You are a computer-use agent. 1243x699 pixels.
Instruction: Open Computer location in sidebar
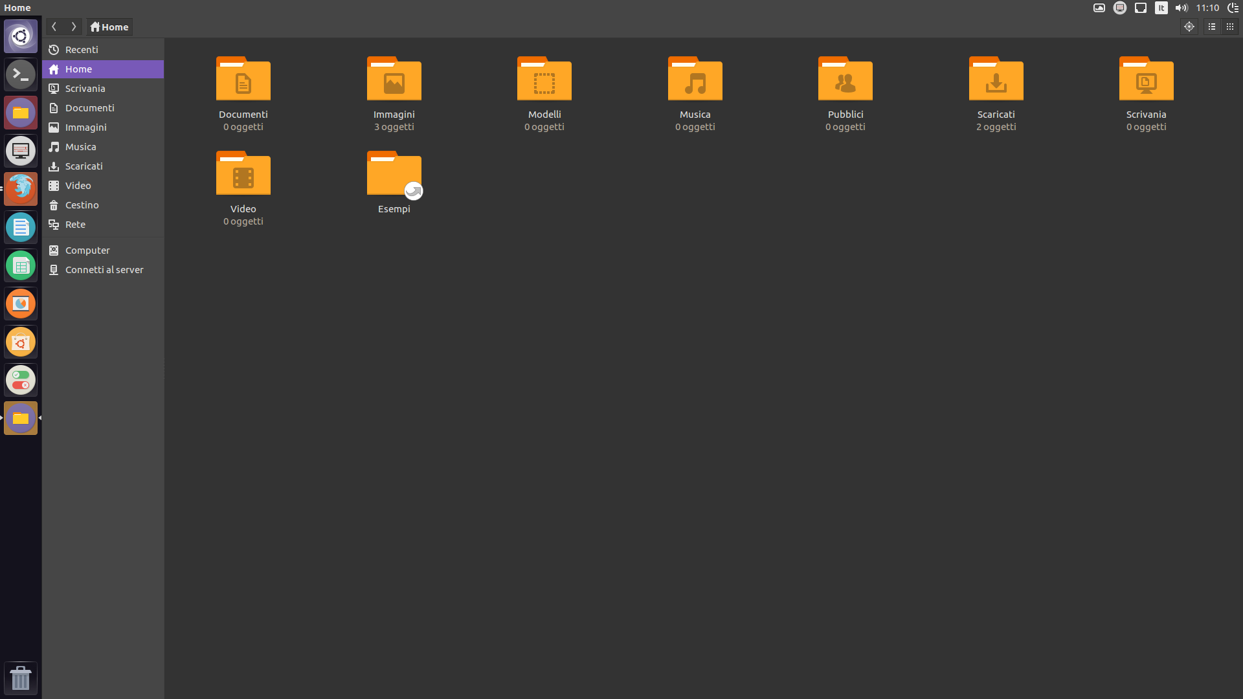point(87,250)
